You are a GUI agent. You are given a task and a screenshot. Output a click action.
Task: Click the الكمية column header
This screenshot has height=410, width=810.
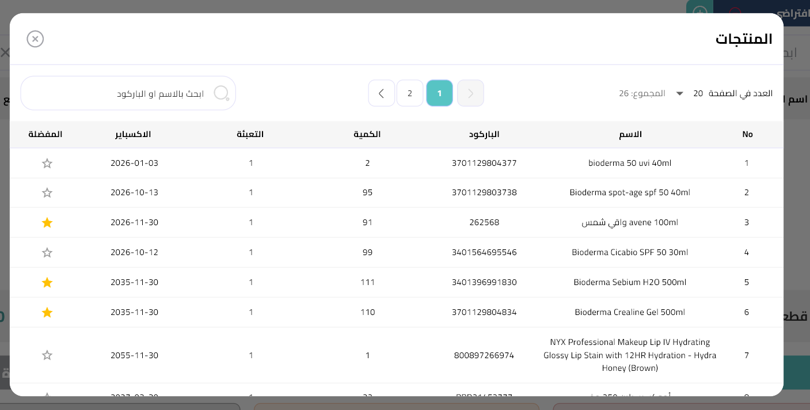[367, 134]
